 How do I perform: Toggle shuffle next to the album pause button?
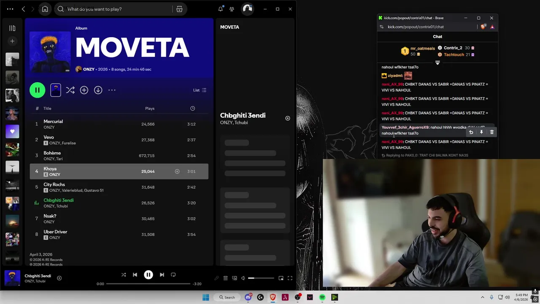tap(70, 90)
